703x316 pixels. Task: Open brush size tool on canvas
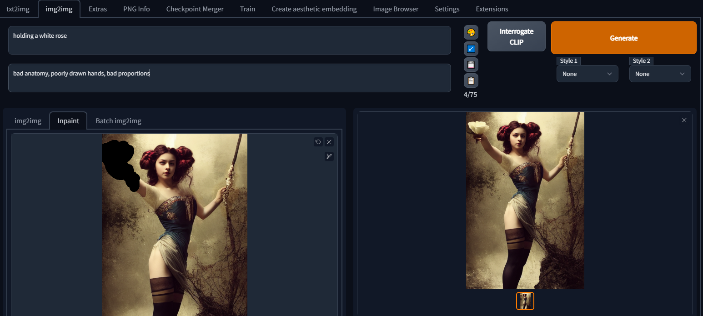tap(329, 156)
